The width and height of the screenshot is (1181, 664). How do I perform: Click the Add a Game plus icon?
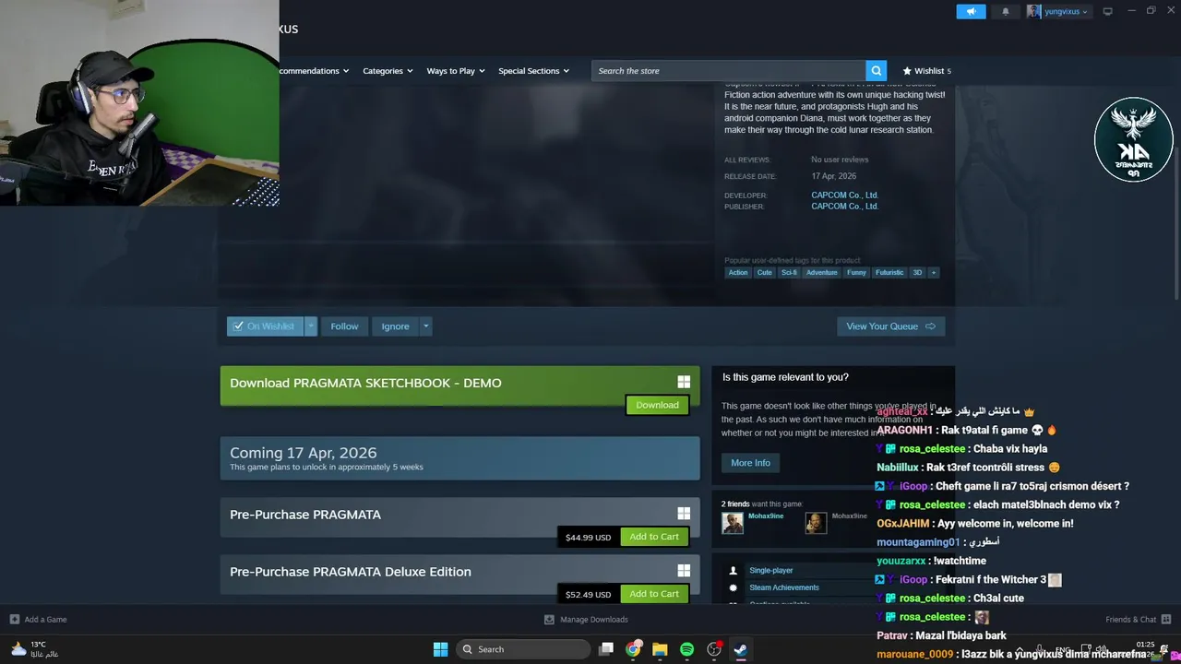click(14, 620)
